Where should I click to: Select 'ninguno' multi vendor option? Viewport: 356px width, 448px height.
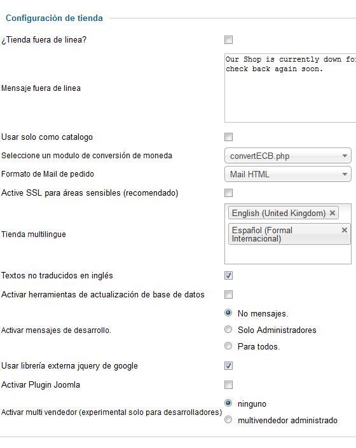click(x=228, y=403)
